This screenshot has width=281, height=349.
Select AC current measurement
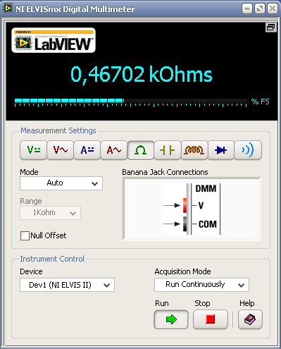(113, 150)
